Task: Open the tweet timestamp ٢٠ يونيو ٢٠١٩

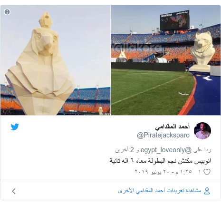Action: [x=163, y=172]
